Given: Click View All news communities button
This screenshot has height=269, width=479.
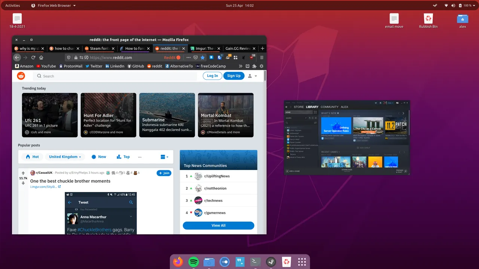Looking at the screenshot, I should pos(219,226).
